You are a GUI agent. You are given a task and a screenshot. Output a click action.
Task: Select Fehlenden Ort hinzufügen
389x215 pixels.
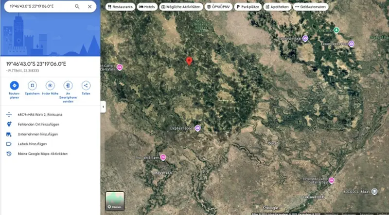click(38, 124)
